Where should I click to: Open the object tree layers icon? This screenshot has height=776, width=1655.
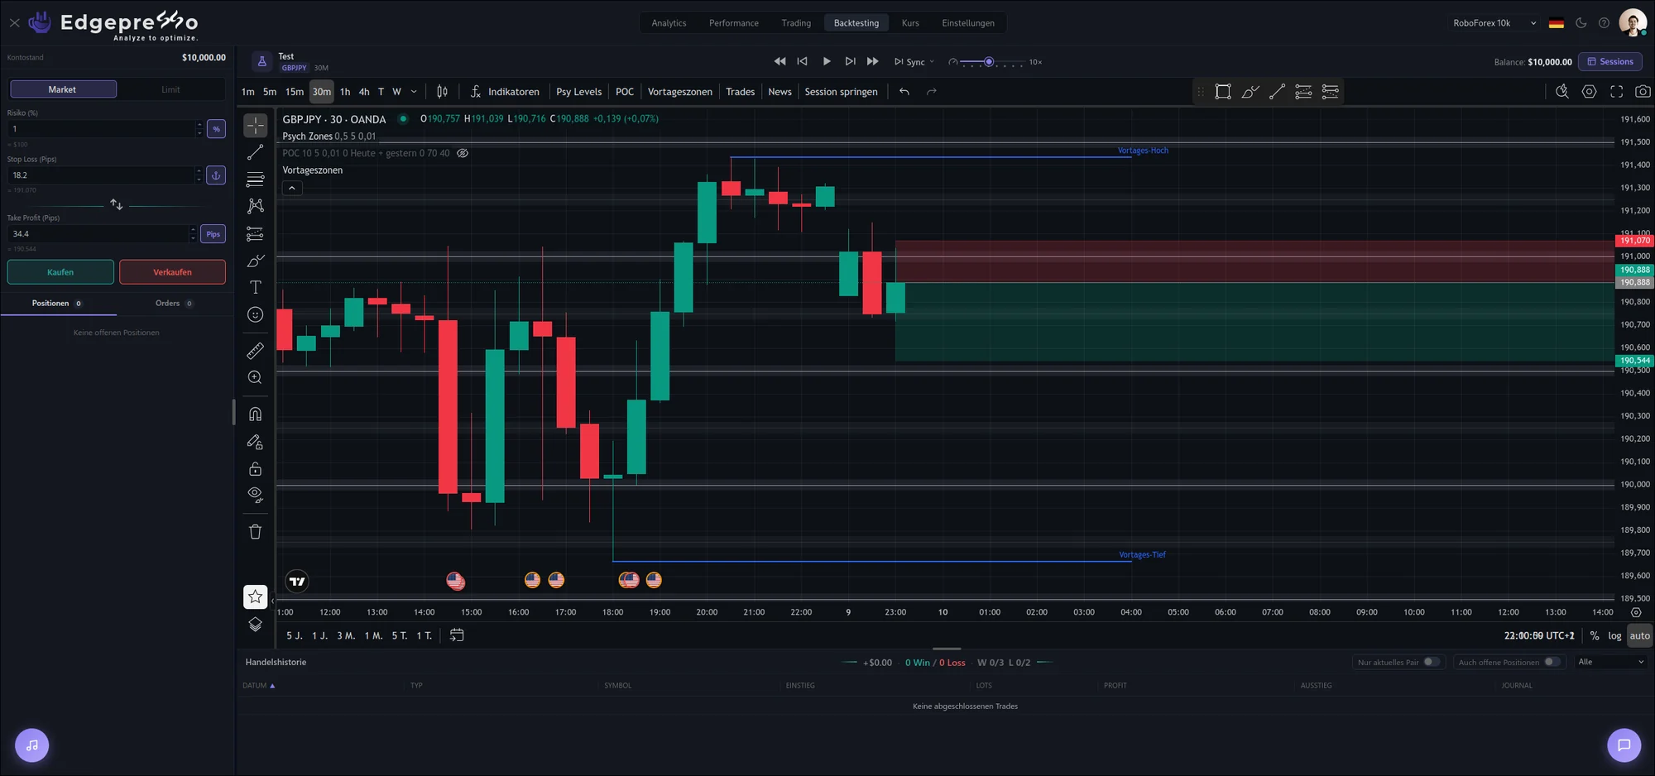coord(255,624)
